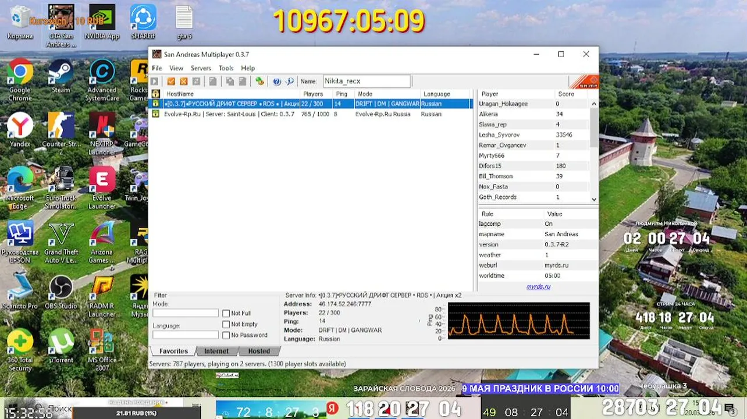The width and height of the screenshot is (747, 419).
Task: Click the Mode filter input field
Action: tap(186, 313)
